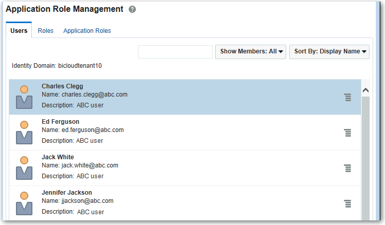Click the Identity Domain: bicloudtenant10 label
Viewport: 385px width, 225px height.
click(x=57, y=66)
